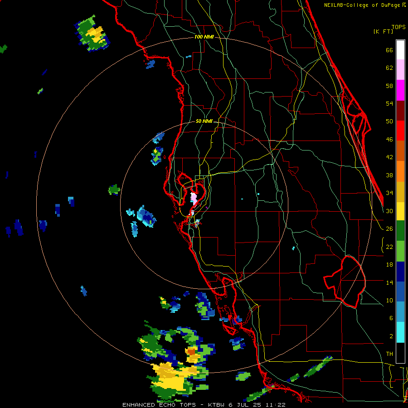Click the light pink legend swatch
This screenshot has height=408, width=408.
pyautogui.click(x=400, y=70)
